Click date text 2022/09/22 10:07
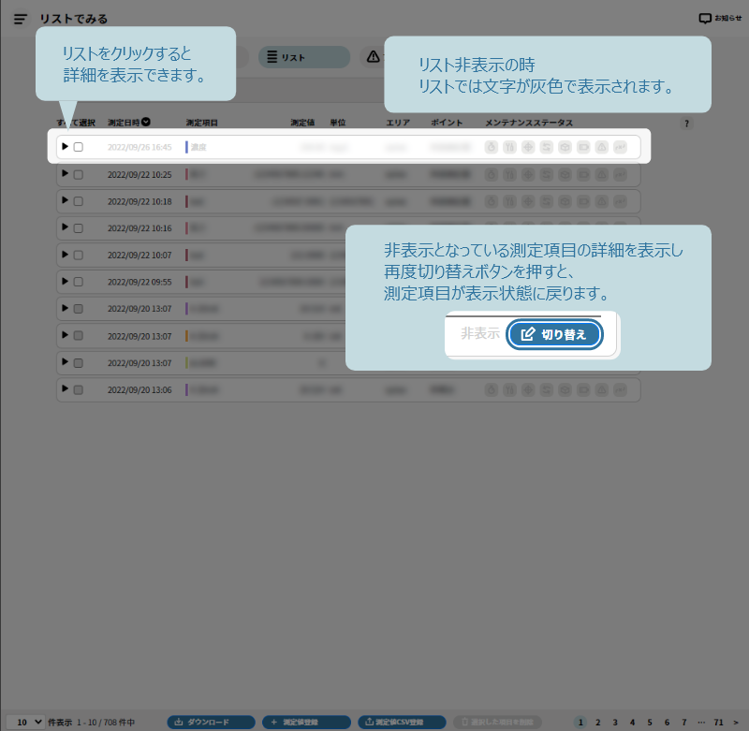This screenshot has height=731, width=749. [x=140, y=256]
